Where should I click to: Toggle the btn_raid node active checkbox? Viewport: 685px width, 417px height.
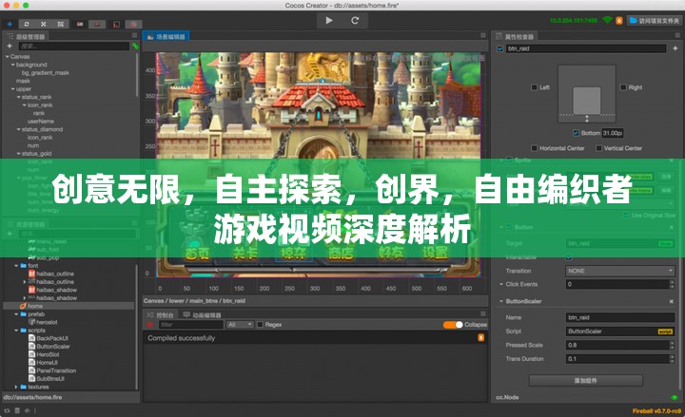(500, 48)
